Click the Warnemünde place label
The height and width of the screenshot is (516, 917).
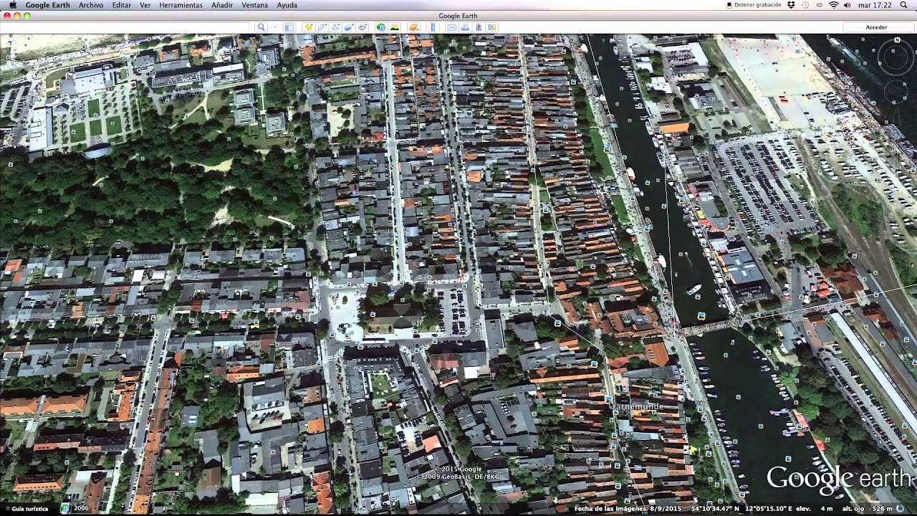[638, 406]
